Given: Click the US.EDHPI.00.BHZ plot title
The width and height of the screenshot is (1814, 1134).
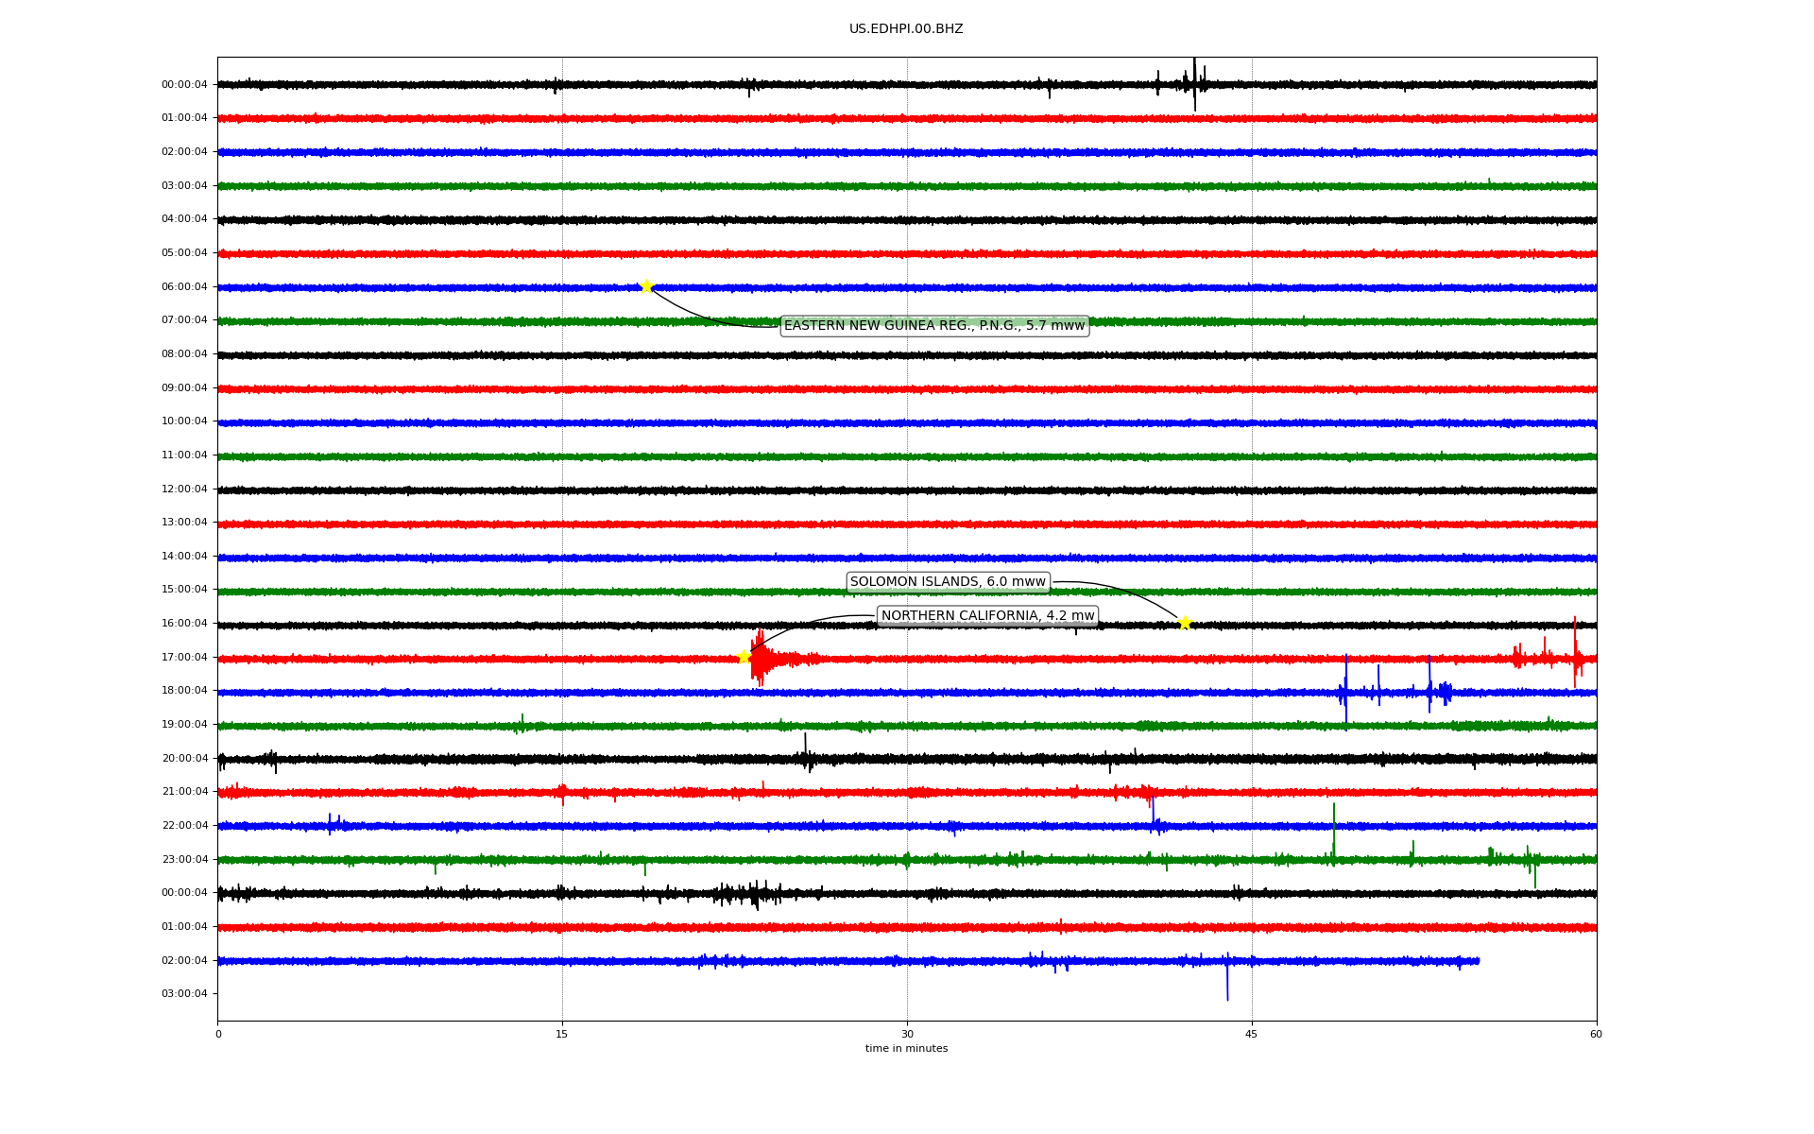Looking at the screenshot, I should click(906, 29).
